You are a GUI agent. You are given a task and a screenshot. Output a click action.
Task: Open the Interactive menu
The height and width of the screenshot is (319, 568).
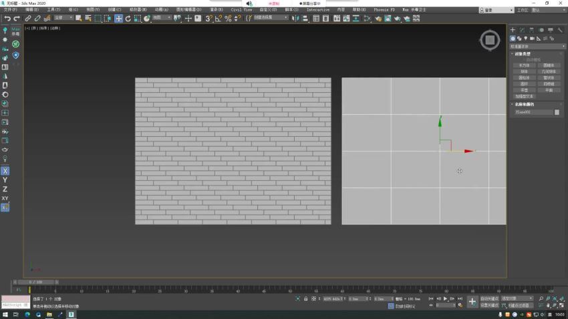(317, 10)
